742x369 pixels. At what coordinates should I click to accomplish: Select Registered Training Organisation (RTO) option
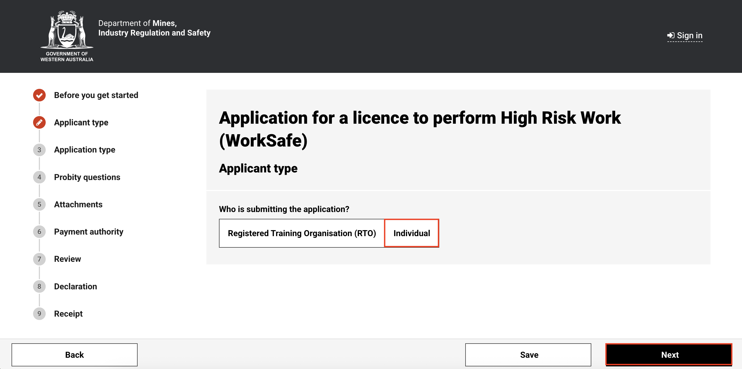[302, 233]
